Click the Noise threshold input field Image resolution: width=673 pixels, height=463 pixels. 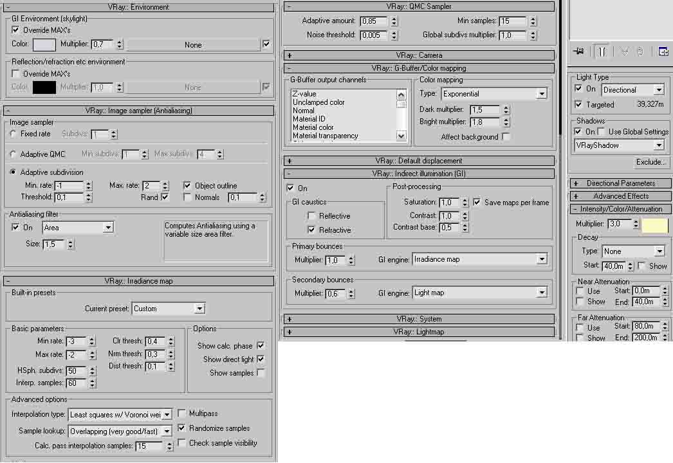pyautogui.click(x=373, y=35)
